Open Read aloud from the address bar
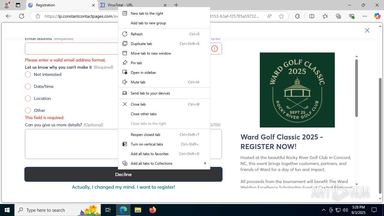This screenshot has width=384, height=216. point(269,16)
